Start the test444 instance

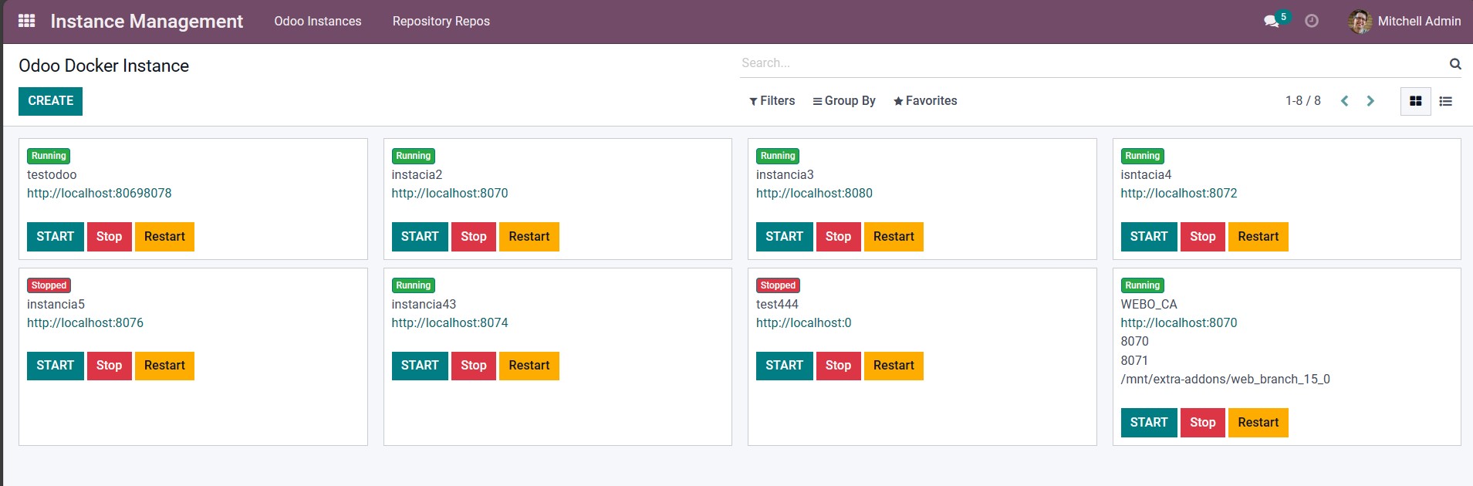pyautogui.click(x=785, y=366)
